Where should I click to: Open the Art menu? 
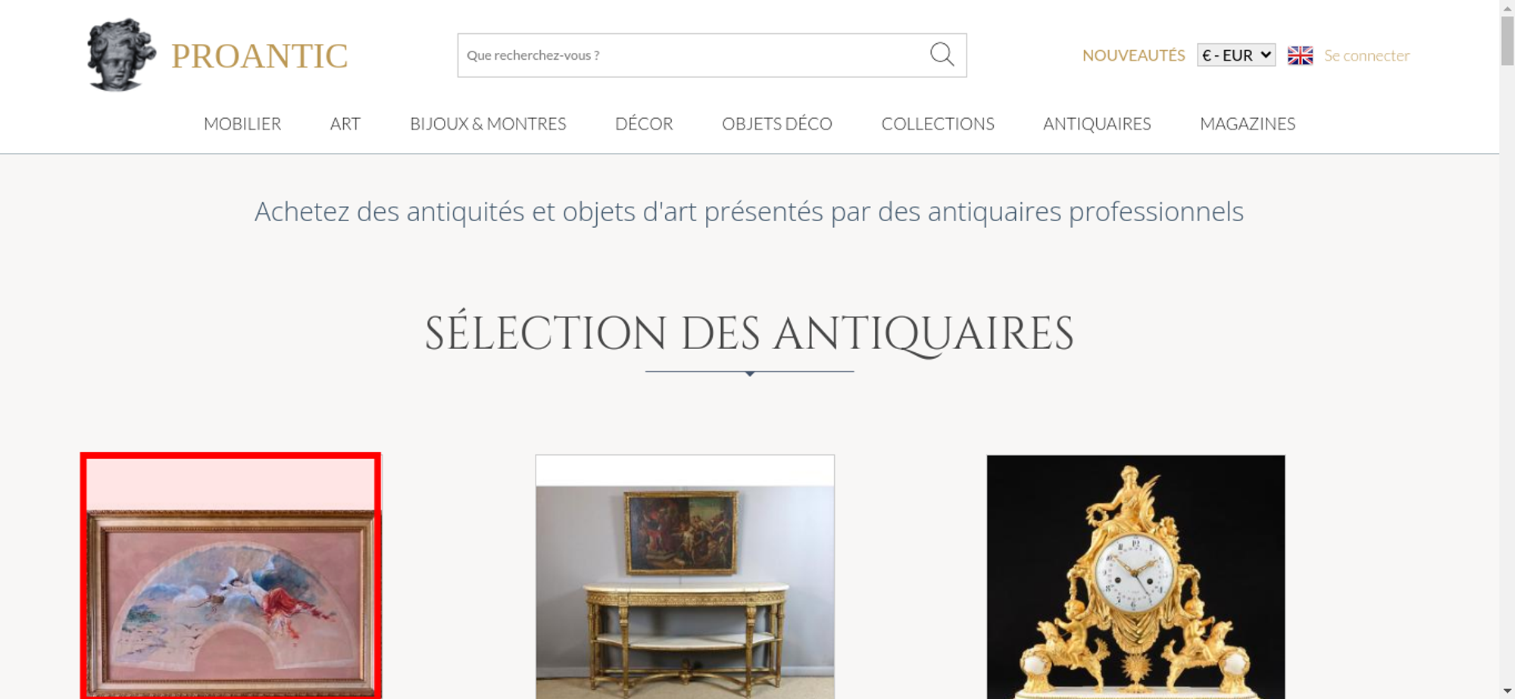[x=345, y=123]
